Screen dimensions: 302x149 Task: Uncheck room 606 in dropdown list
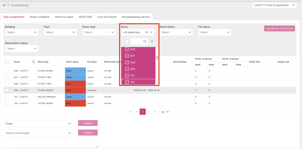point(127,49)
